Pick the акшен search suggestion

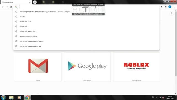pyautogui.click(x=86, y=17)
